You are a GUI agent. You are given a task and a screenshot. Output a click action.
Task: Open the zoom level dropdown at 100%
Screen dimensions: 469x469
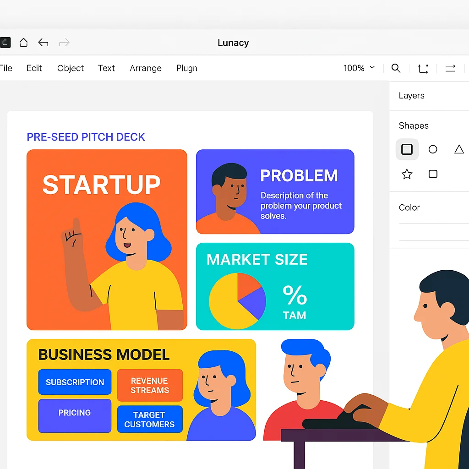[x=359, y=68]
